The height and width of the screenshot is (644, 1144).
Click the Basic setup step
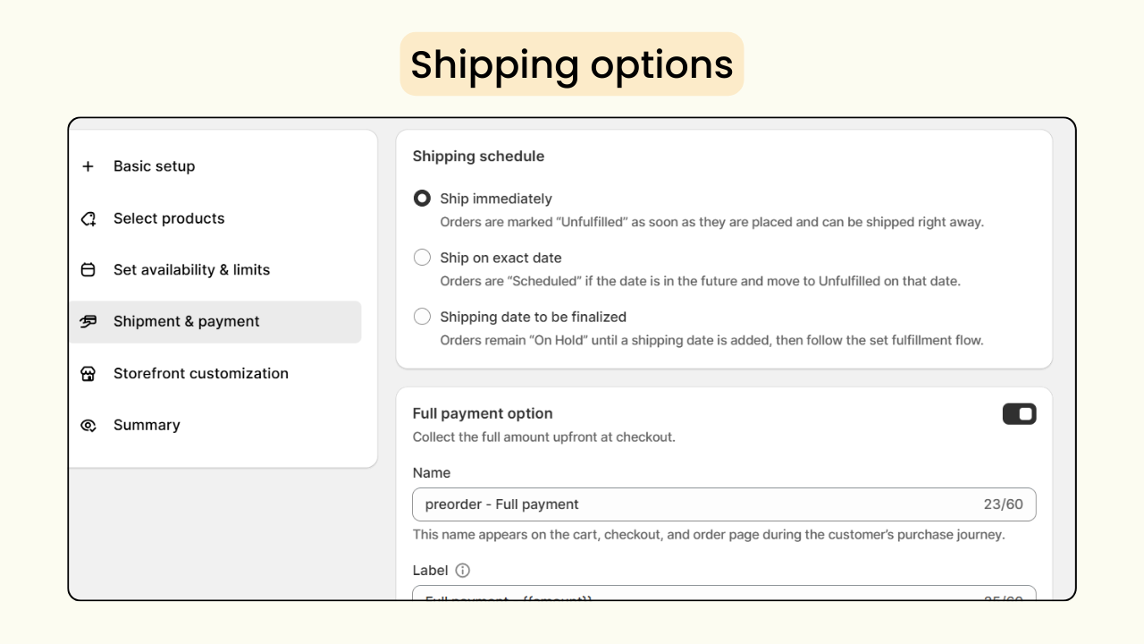click(154, 165)
